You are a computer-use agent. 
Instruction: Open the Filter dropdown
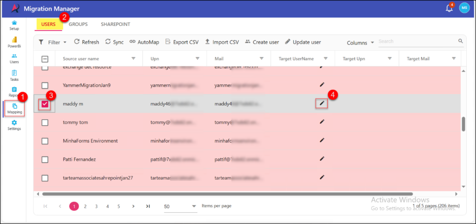click(x=53, y=42)
